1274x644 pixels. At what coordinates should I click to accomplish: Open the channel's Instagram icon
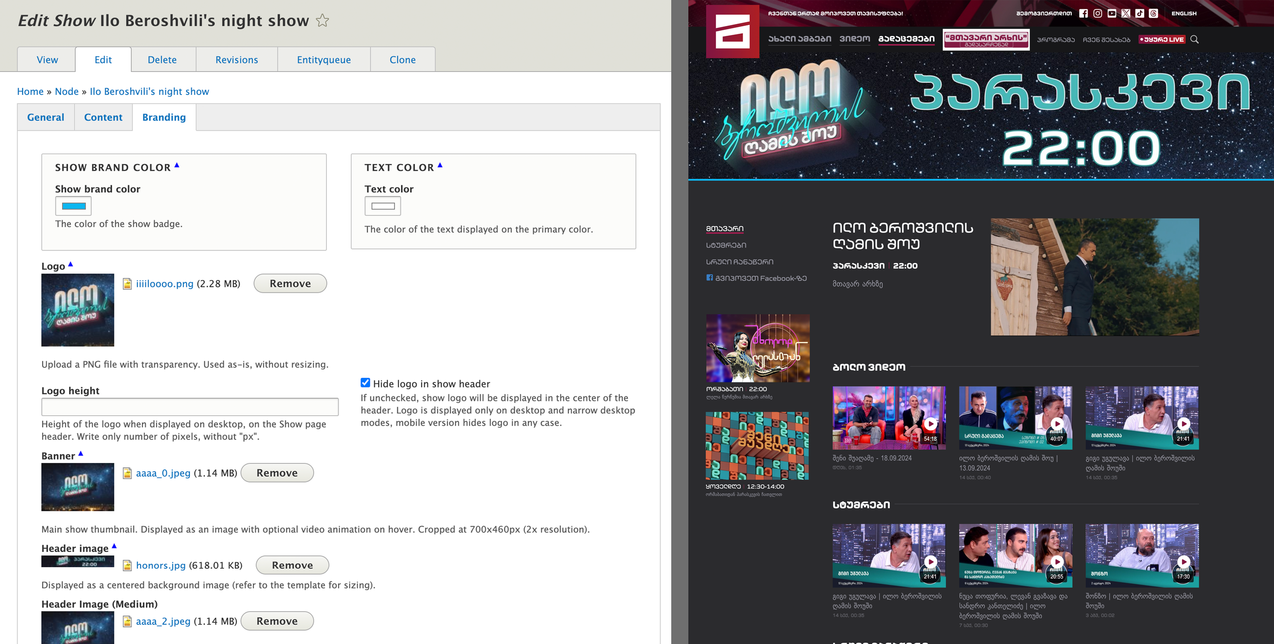(x=1097, y=13)
